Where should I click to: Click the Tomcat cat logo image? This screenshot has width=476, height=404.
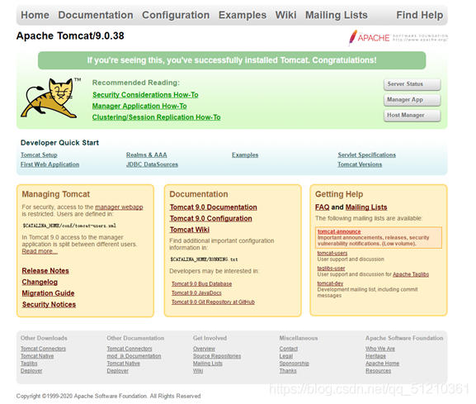pyautogui.click(x=50, y=97)
